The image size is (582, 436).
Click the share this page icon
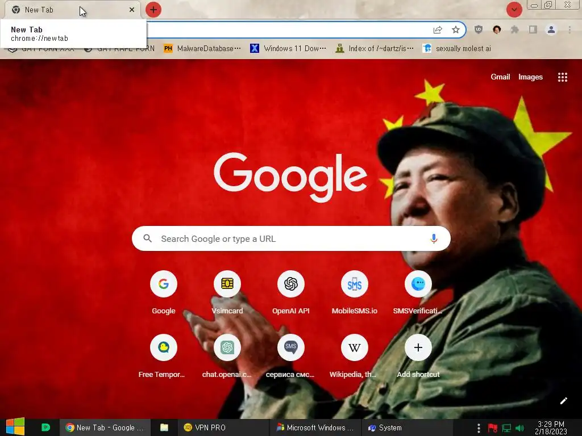(438, 30)
